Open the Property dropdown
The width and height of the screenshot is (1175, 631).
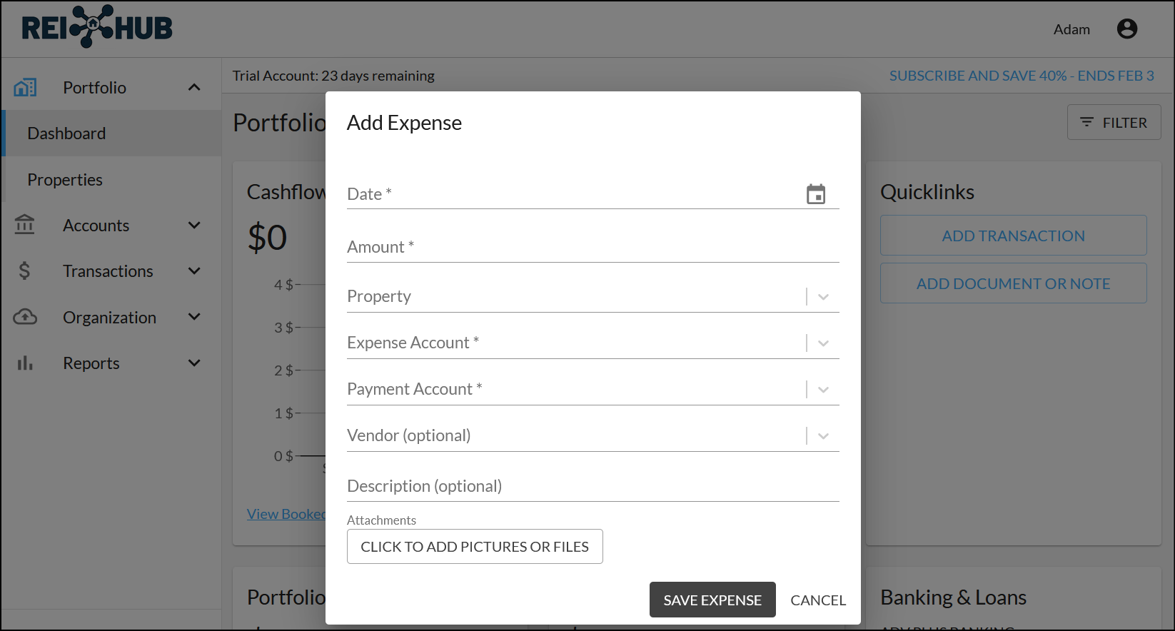pos(823,297)
